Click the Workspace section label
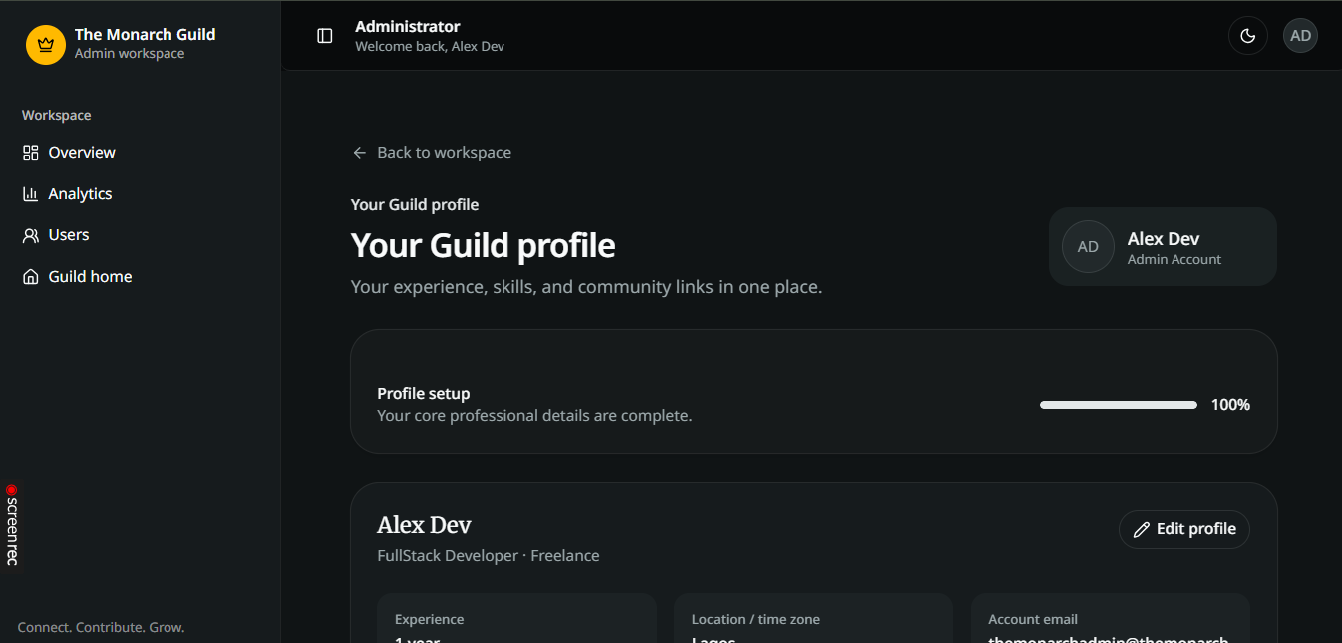This screenshot has width=1342, height=643. 57,116
